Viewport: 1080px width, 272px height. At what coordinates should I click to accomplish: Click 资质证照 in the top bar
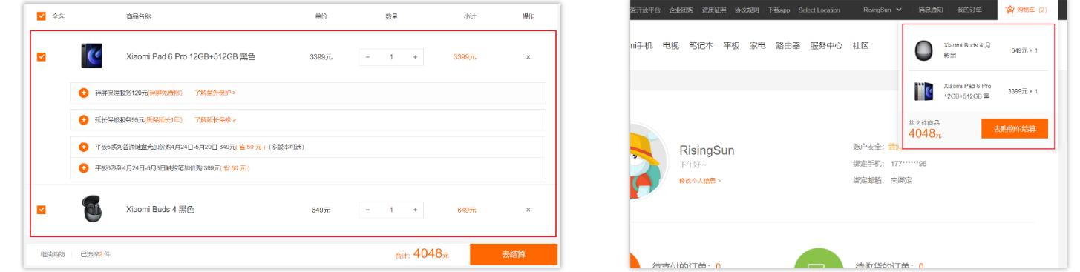coord(714,10)
